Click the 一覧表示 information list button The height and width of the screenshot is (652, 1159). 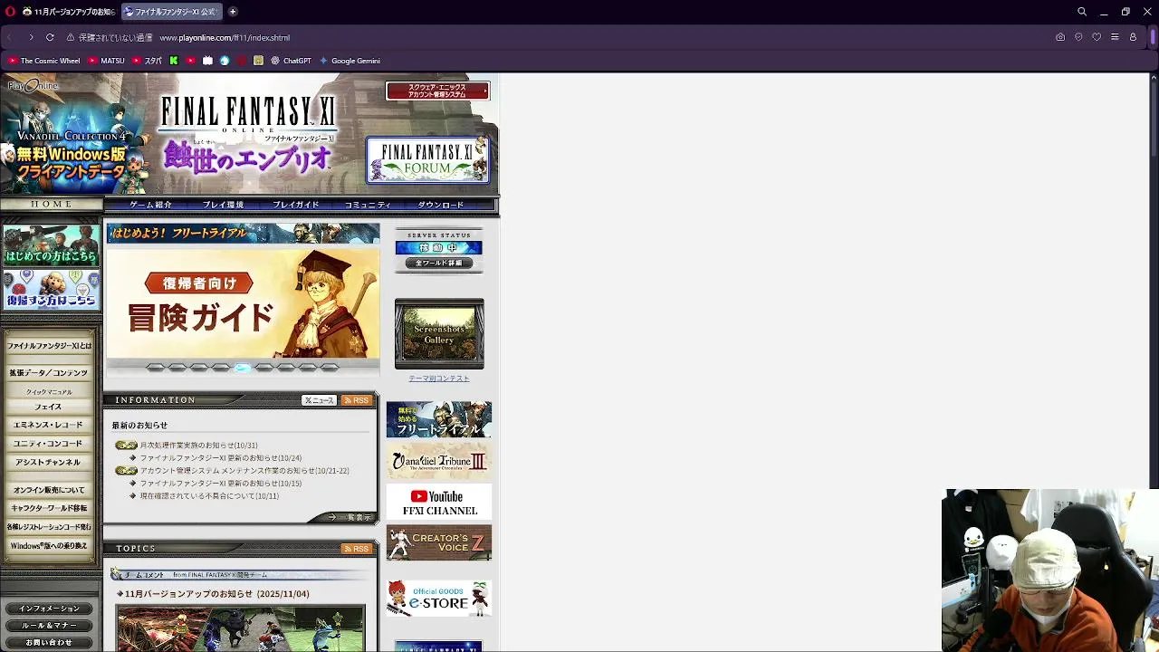349,518
